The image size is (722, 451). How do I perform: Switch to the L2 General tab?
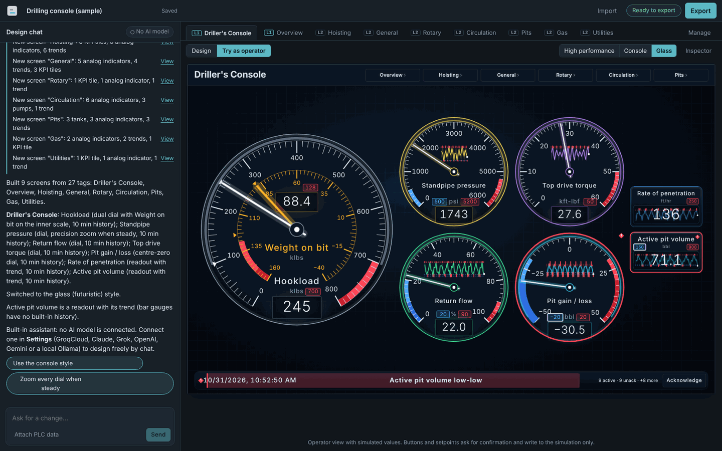point(381,33)
